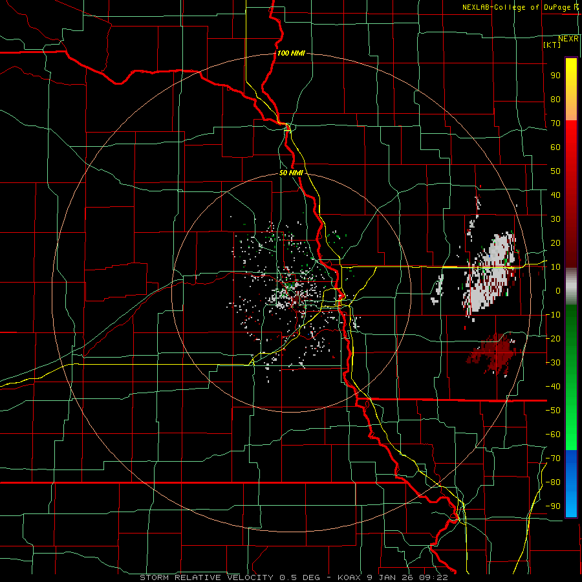Click the 50 NMI range ring label
The image size is (582, 582).
(291, 173)
